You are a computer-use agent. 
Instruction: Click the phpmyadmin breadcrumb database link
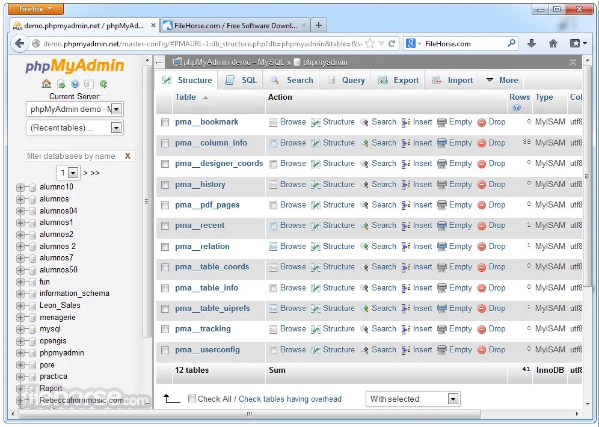(x=325, y=63)
